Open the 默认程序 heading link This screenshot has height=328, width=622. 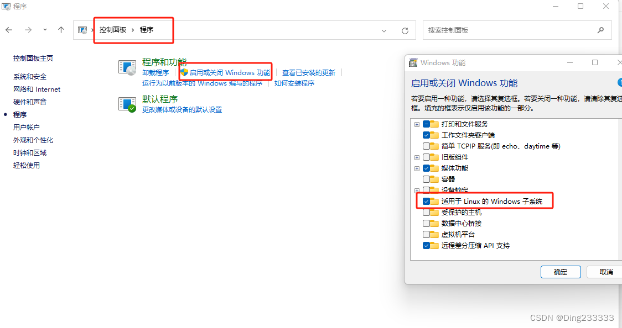(x=160, y=99)
